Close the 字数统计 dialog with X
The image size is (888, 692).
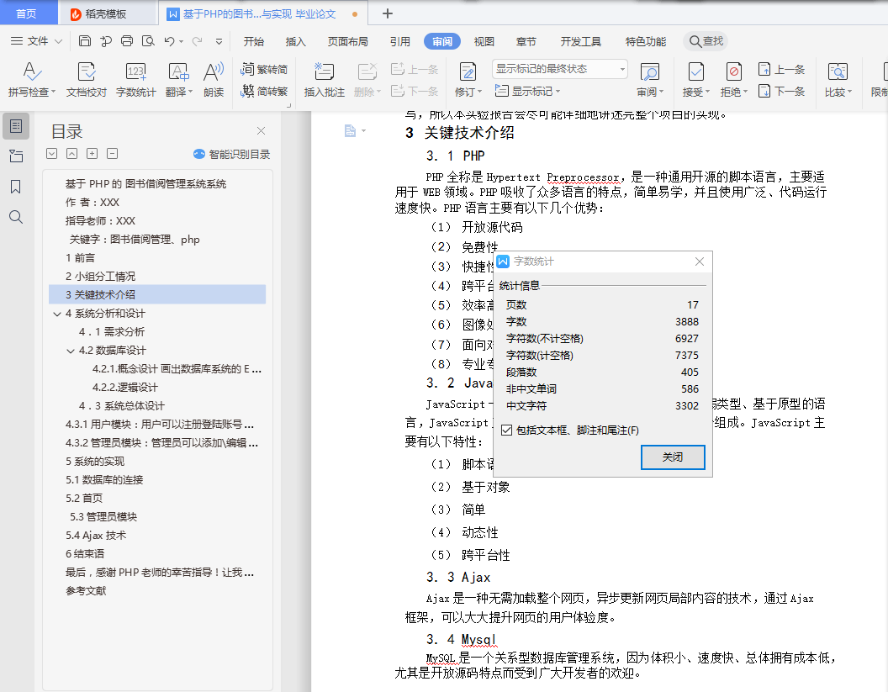(700, 261)
